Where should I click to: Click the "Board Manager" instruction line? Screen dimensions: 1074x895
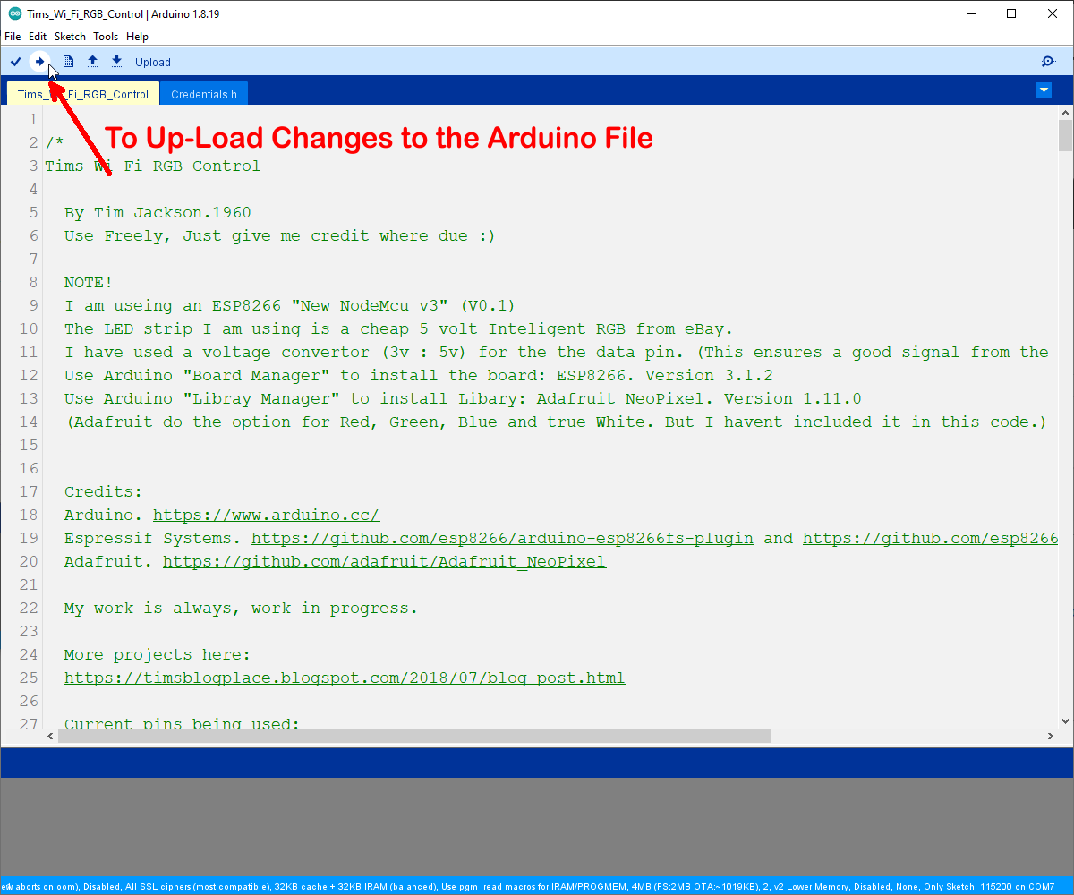pos(418,376)
